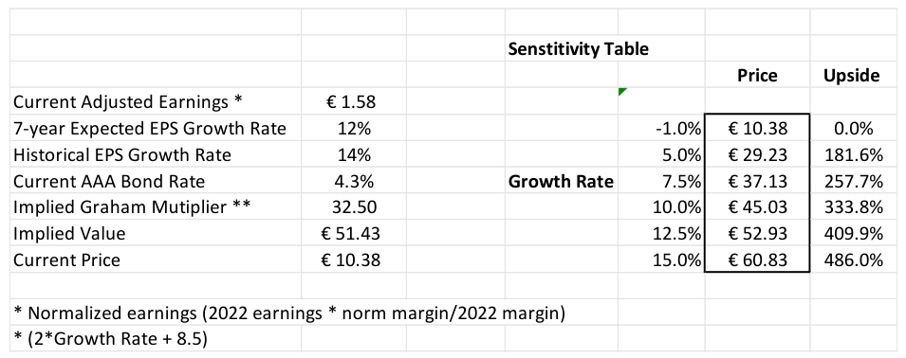Click the -1.0% growth rate cell
The height and width of the screenshot is (358, 906).
(661, 128)
